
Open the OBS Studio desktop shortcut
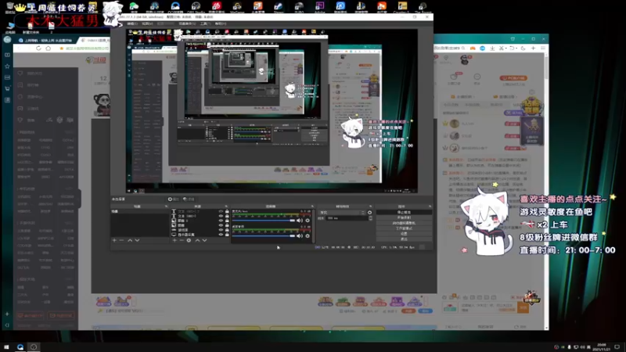point(196,7)
